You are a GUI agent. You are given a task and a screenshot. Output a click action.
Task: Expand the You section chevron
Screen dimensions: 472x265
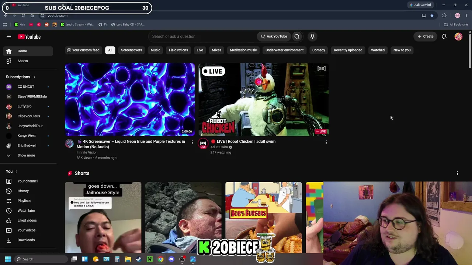point(16,171)
